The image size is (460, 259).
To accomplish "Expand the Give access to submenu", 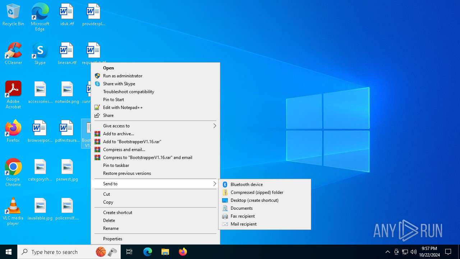I will tap(155, 126).
